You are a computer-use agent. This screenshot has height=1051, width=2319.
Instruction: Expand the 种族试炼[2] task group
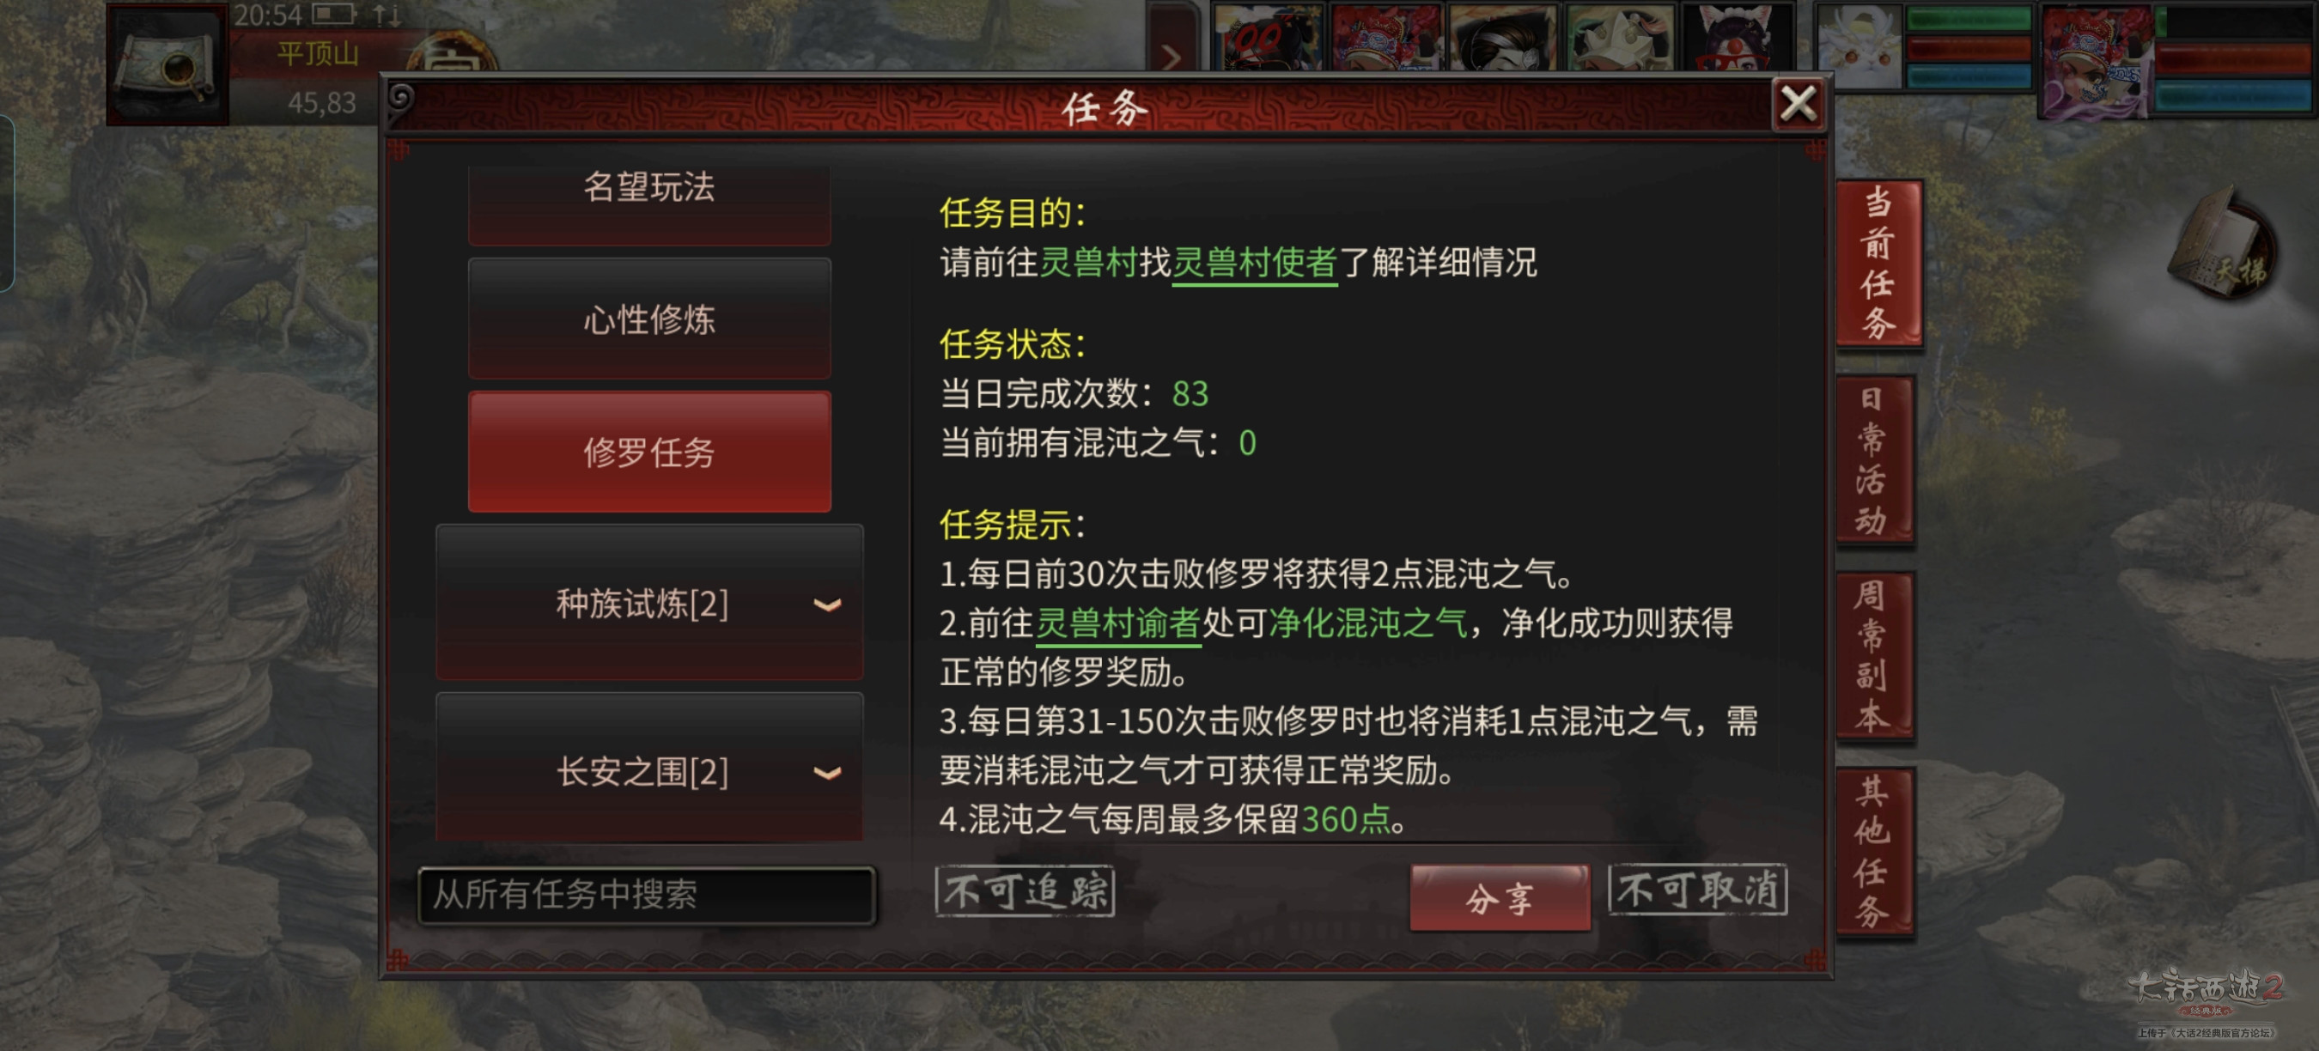click(649, 602)
